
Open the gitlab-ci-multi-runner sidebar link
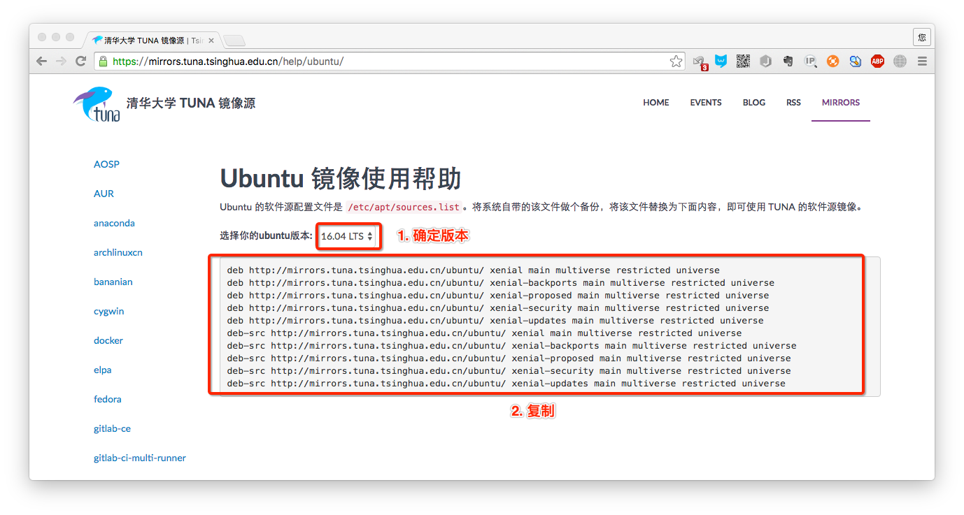[x=140, y=458]
